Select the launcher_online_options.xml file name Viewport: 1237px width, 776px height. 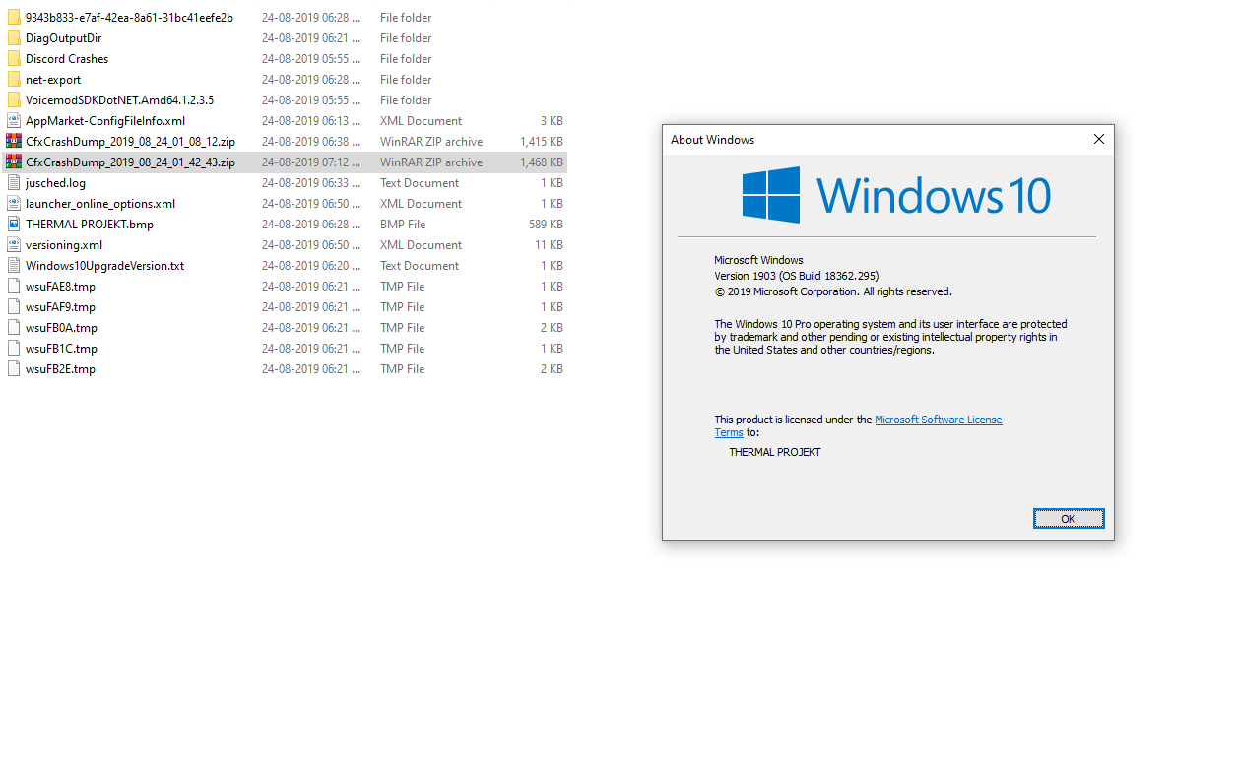[x=100, y=204]
